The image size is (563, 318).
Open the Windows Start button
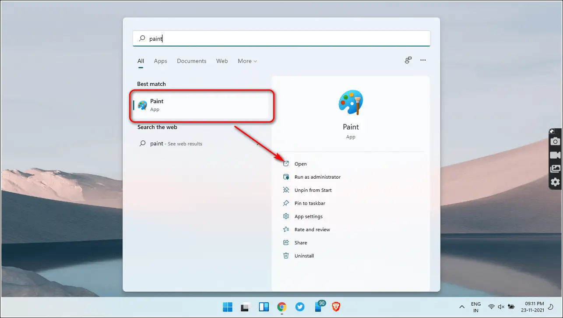pyautogui.click(x=228, y=307)
